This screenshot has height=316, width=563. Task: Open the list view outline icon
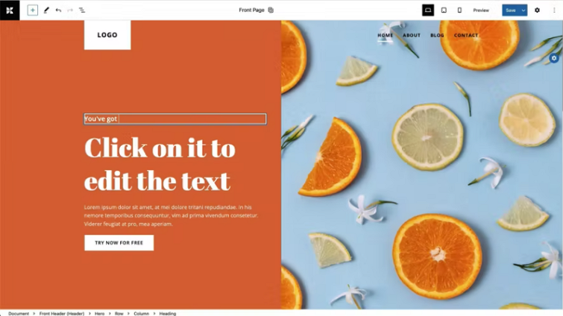(82, 10)
